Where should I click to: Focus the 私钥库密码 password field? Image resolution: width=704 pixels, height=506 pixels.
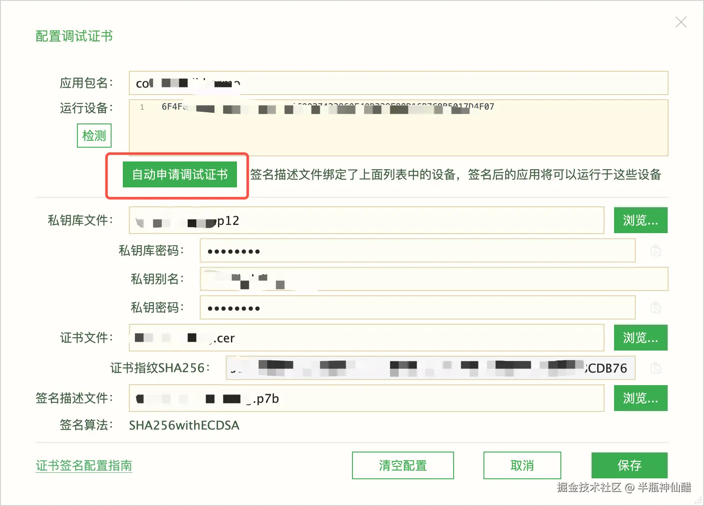tap(417, 250)
